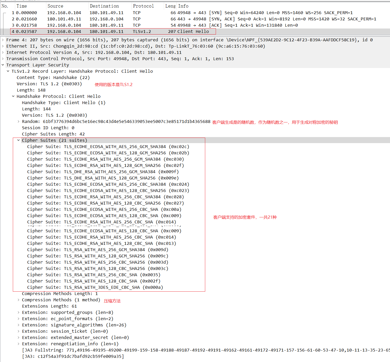The image size is (390, 362).
Task: Expand the Frame 4 details row
Action: click(x=3, y=40)
